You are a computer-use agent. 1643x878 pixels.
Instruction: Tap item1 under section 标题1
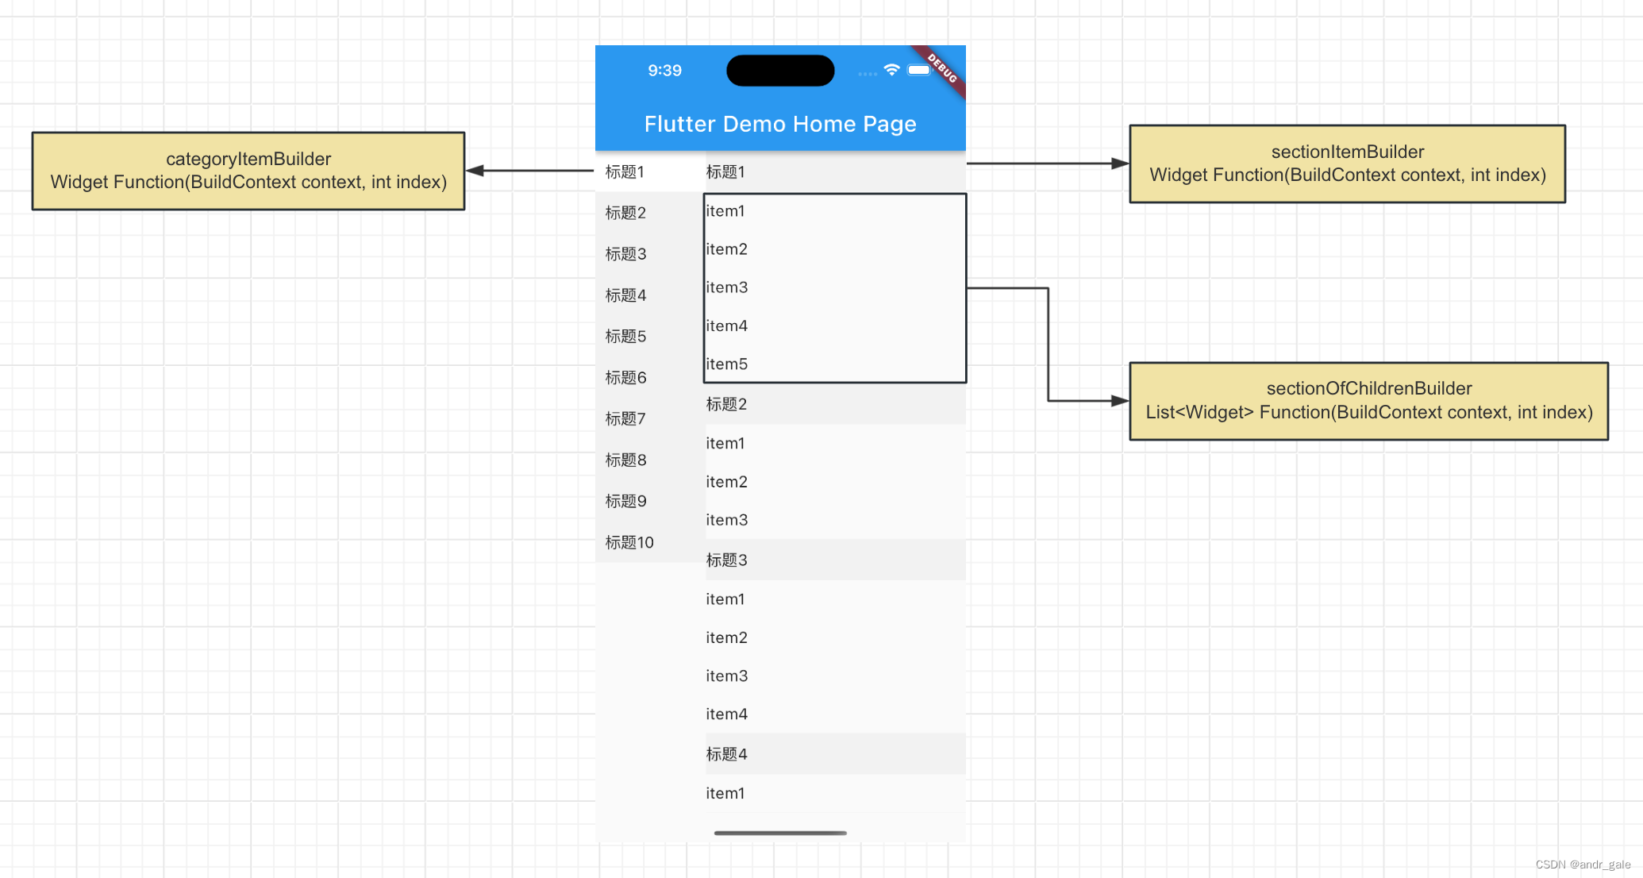click(725, 211)
